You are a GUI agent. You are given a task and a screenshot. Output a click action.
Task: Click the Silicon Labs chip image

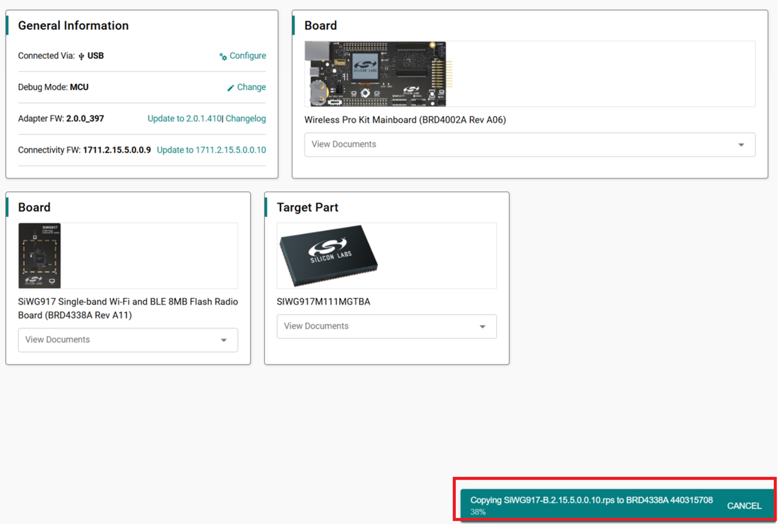coord(328,256)
